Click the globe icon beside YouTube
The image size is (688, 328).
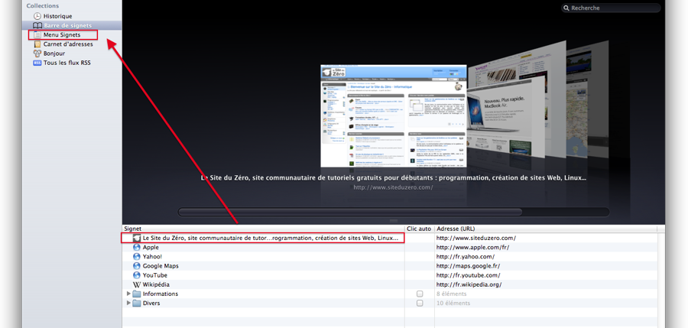click(137, 275)
